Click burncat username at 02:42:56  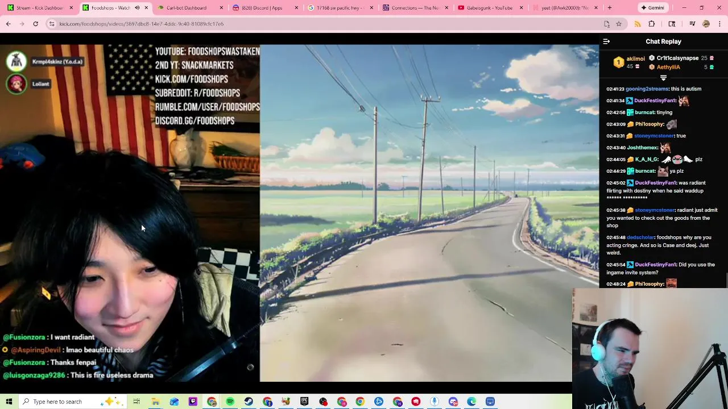(644, 112)
